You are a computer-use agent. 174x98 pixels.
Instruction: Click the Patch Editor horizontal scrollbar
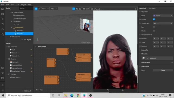86,92
